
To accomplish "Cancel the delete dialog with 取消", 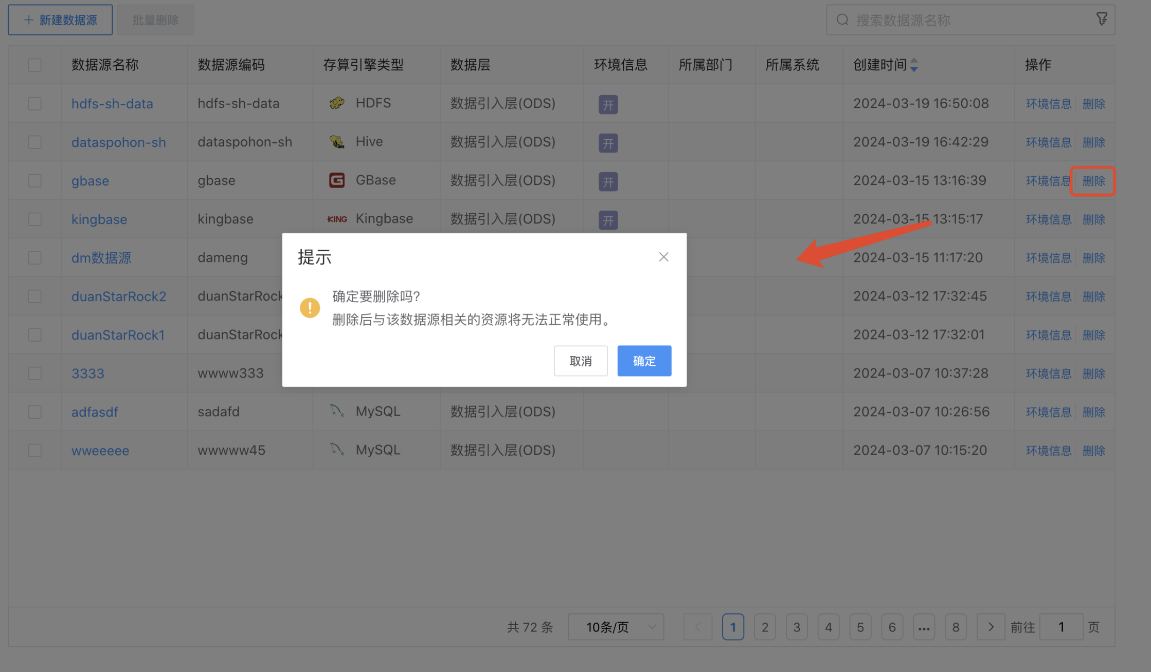I will click(x=580, y=361).
